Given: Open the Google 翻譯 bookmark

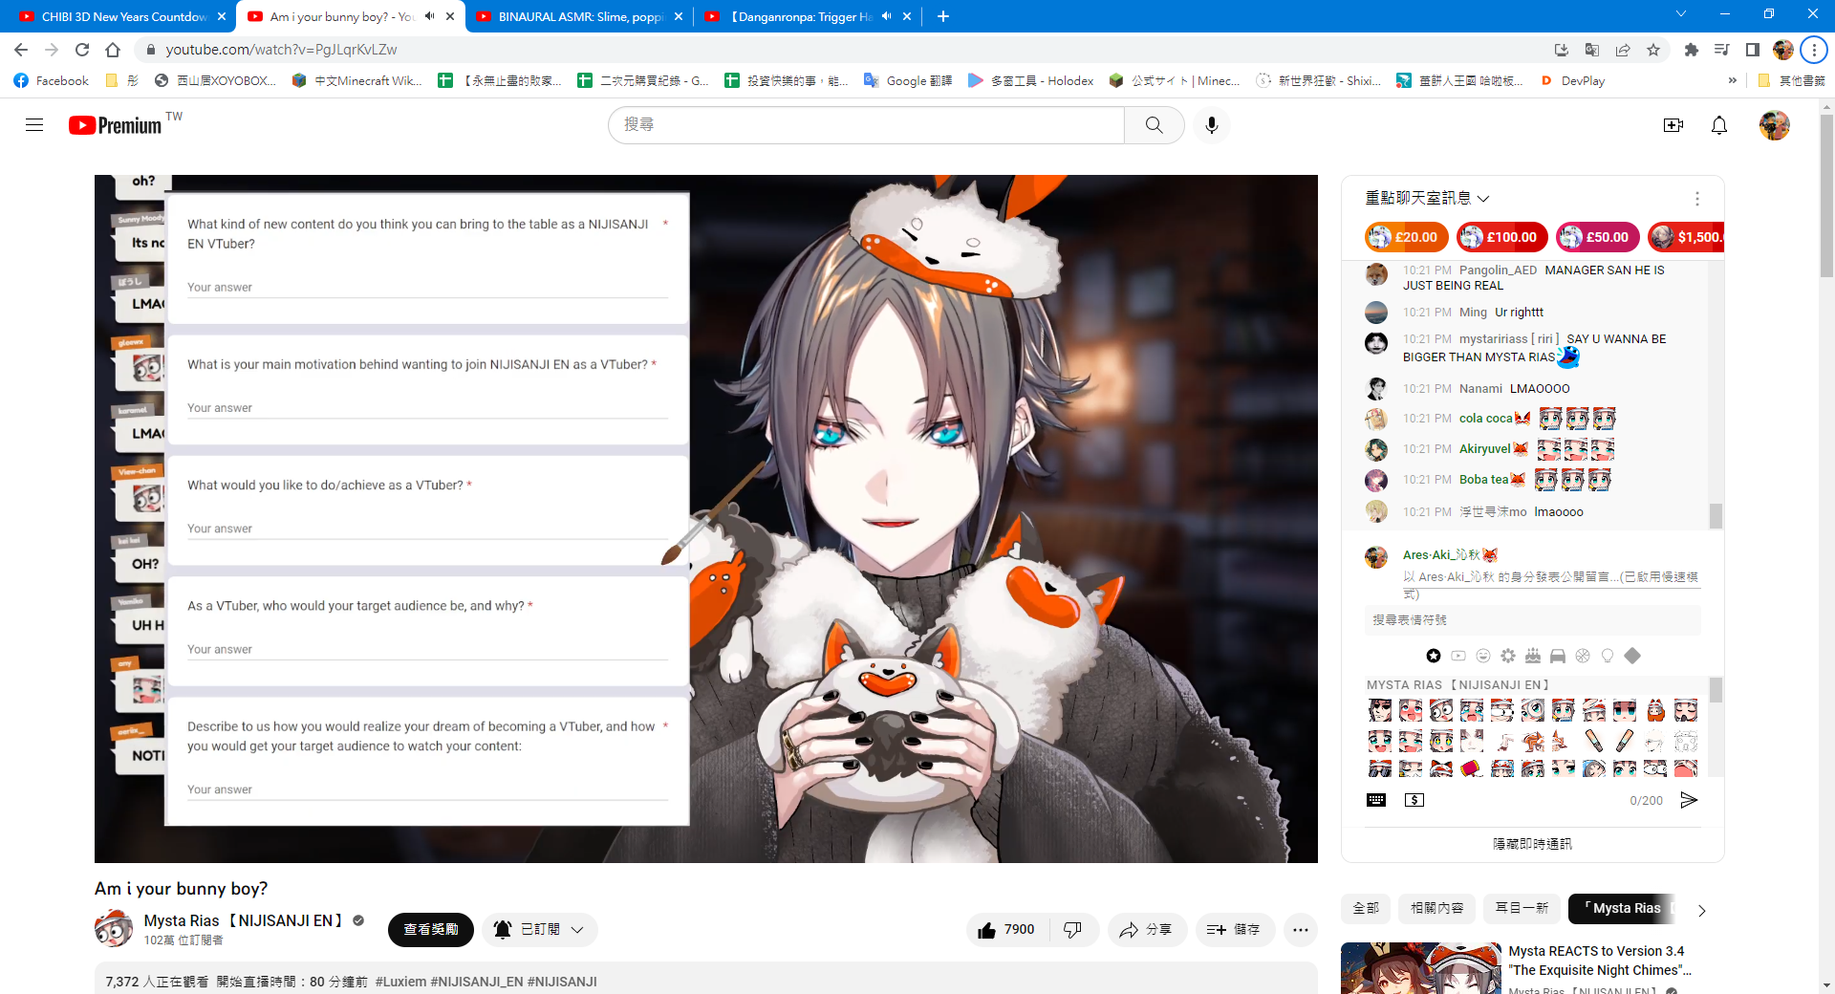Looking at the screenshot, I should 908,81.
